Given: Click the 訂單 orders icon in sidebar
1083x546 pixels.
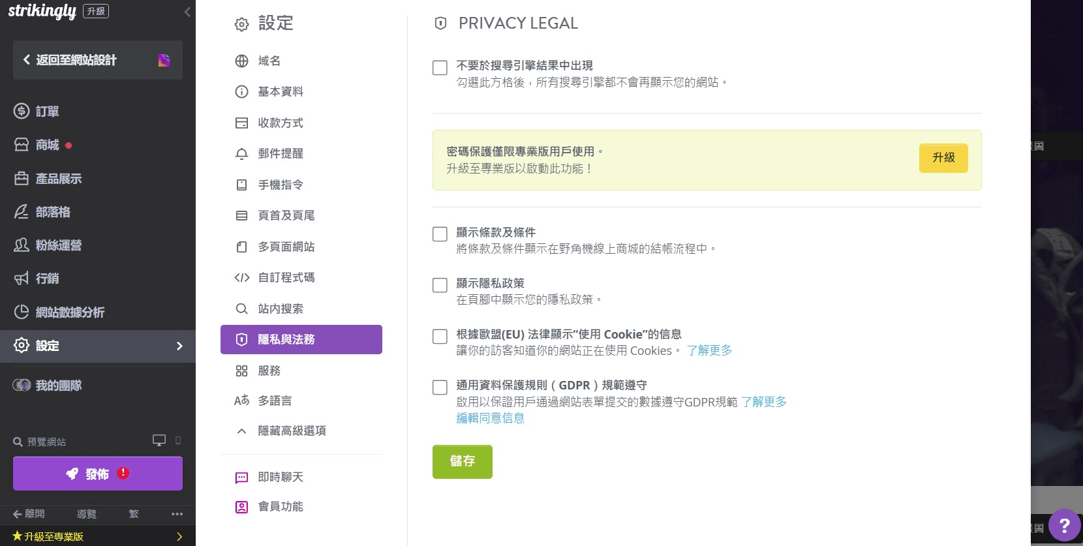Looking at the screenshot, I should pyautogui.click(x=22, y=111).
